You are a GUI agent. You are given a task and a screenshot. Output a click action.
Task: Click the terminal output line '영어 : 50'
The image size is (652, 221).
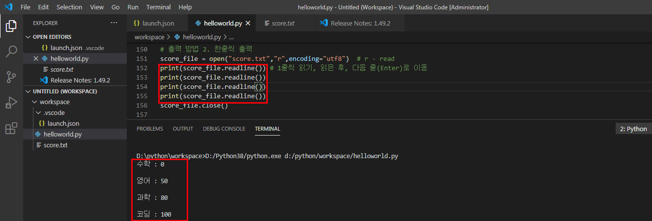coord(152,181)
